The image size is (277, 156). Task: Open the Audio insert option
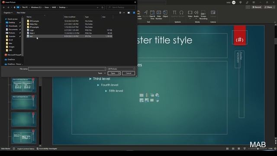[196, 14]
